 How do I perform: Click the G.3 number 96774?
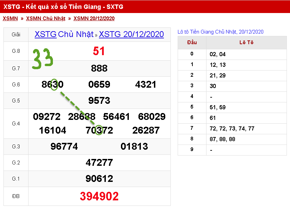[x=64, y=147]
